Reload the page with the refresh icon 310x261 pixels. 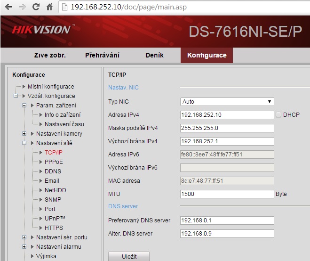[36, 7]
